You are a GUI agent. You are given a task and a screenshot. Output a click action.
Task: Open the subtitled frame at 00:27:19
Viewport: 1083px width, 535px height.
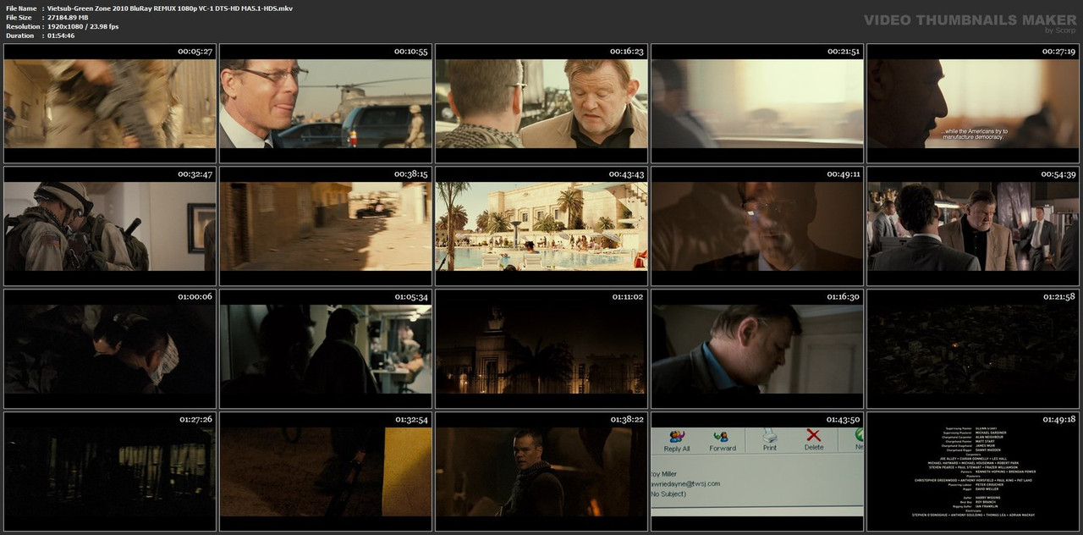point(973,103)
